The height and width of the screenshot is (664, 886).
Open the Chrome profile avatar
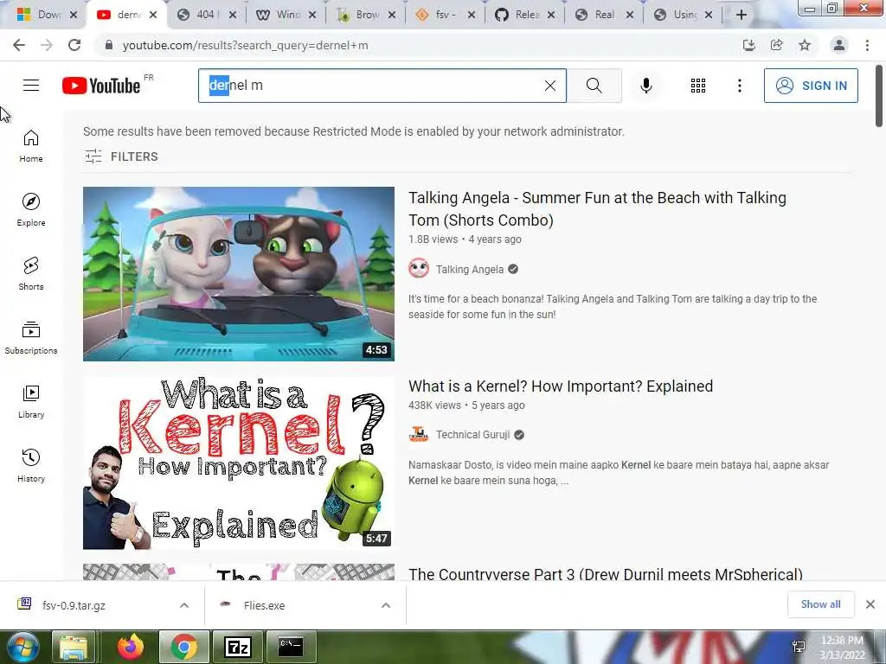click(839, 45)
